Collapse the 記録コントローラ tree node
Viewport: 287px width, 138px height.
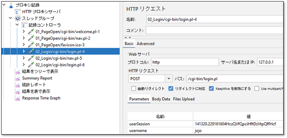[x=17, y=25]
